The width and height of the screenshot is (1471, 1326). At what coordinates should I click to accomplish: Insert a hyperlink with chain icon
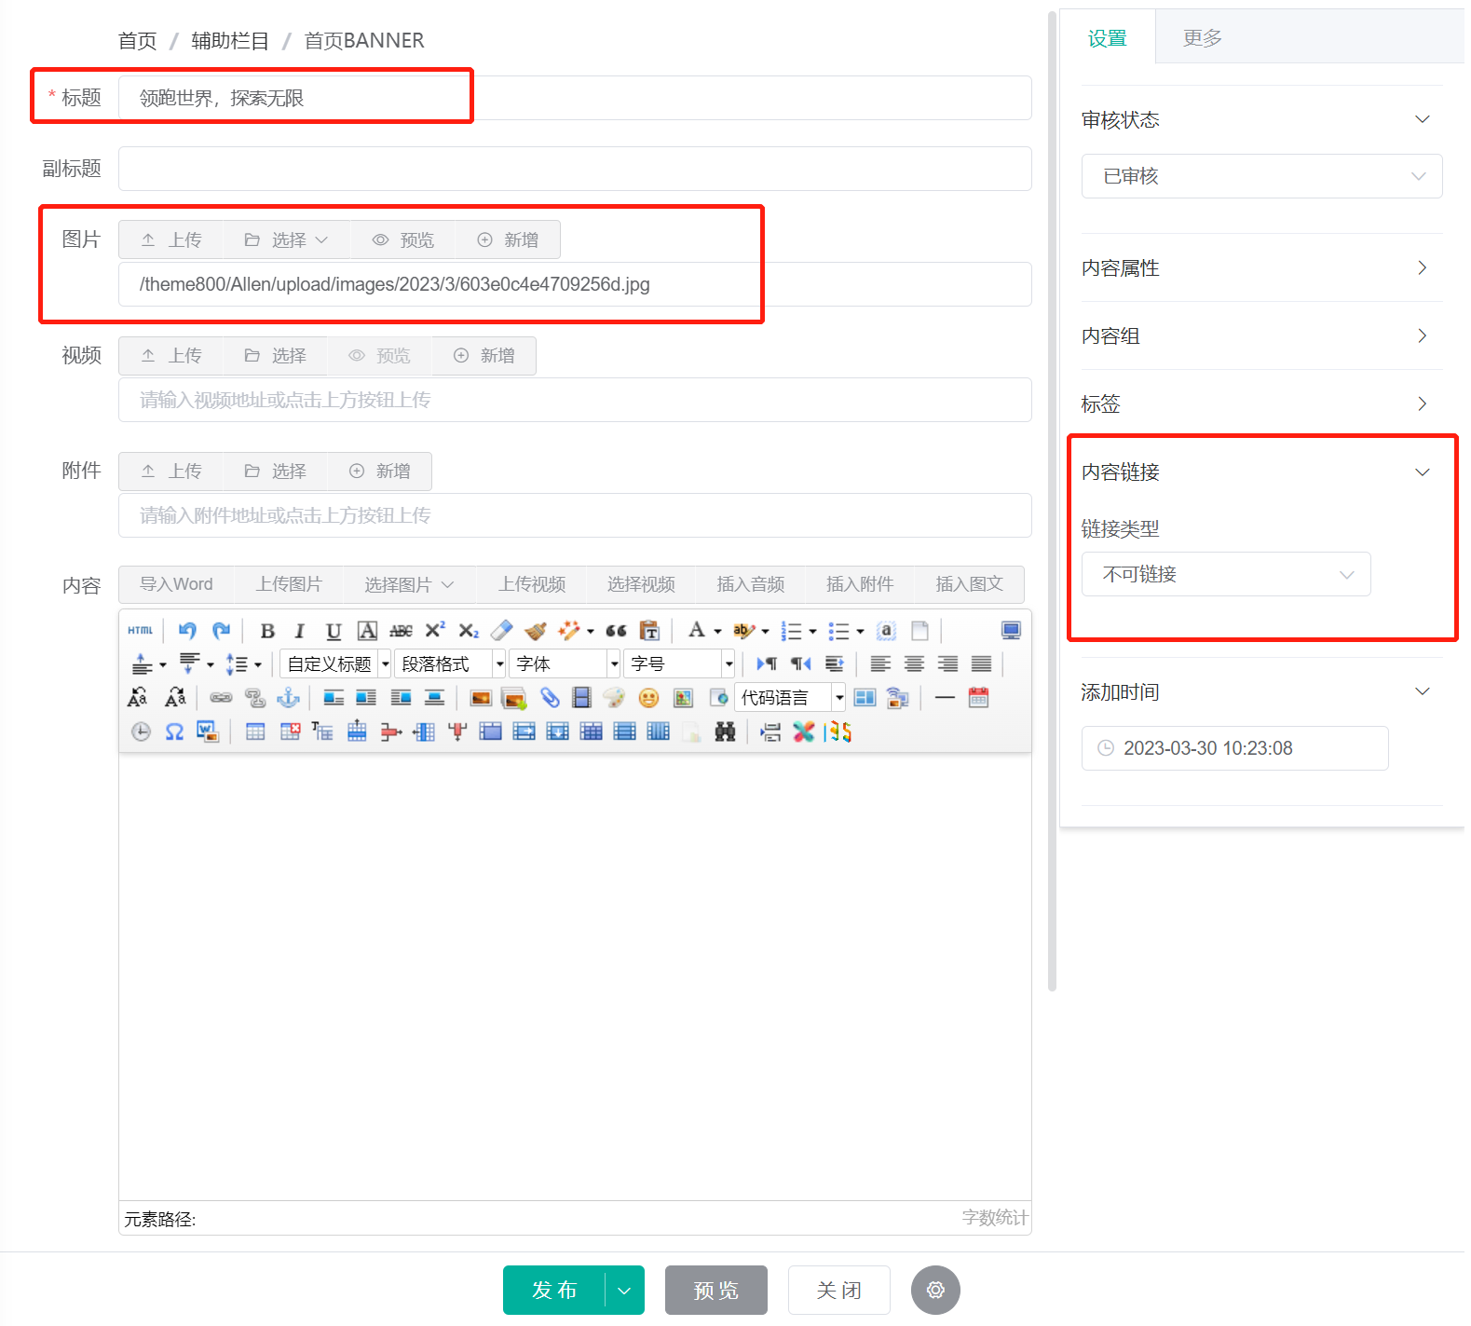[221, 698]
